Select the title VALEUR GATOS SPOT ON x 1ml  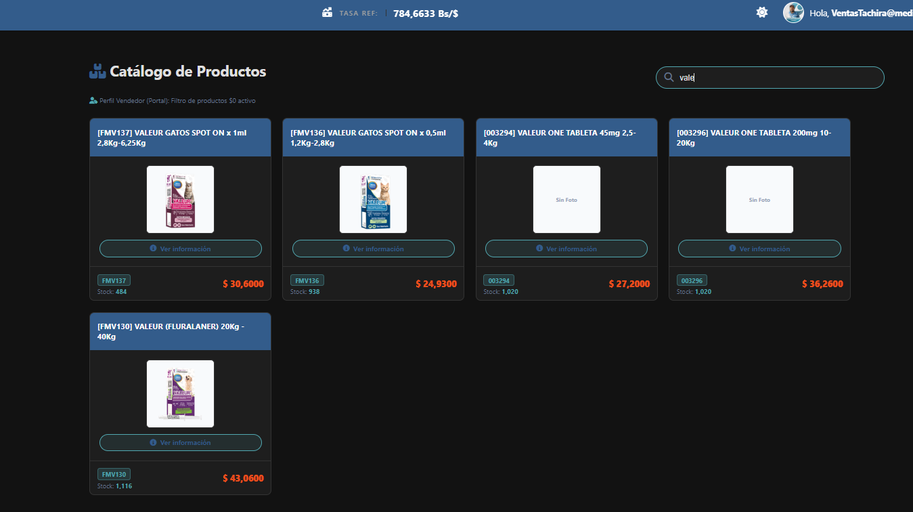(x=172, y=138)
